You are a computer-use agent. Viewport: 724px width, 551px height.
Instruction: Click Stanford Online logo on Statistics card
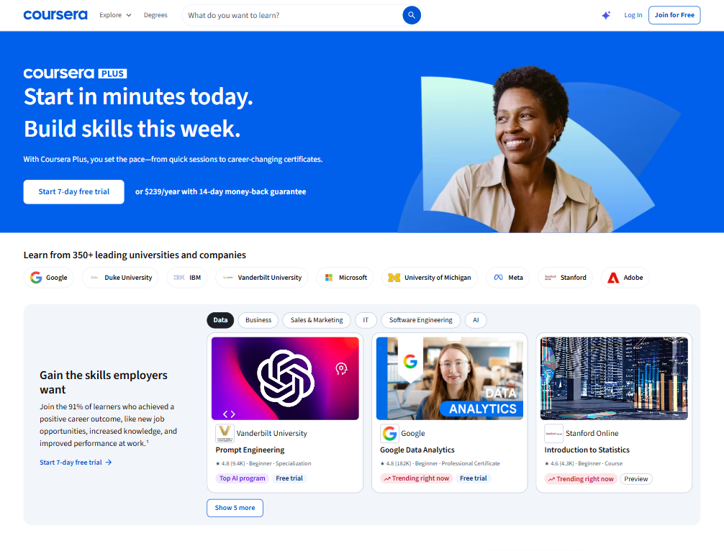point(553,433)
